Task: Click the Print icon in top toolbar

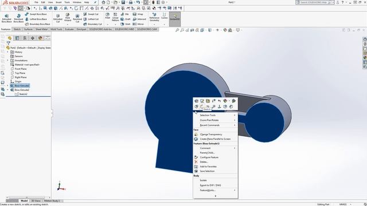Action: pos(131,2)
